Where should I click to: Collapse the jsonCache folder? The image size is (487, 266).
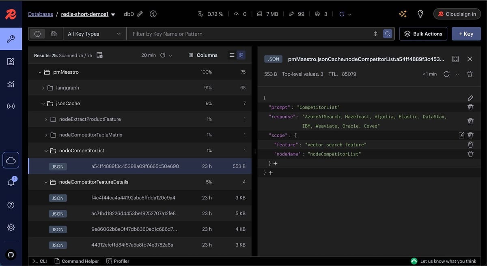click(x=43, y=103)
